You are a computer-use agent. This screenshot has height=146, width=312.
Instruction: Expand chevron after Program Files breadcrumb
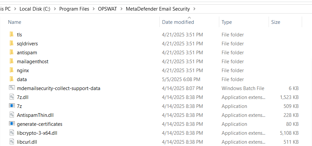[x=94, y=9]
